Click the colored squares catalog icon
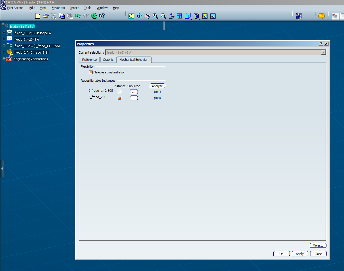 335,16
